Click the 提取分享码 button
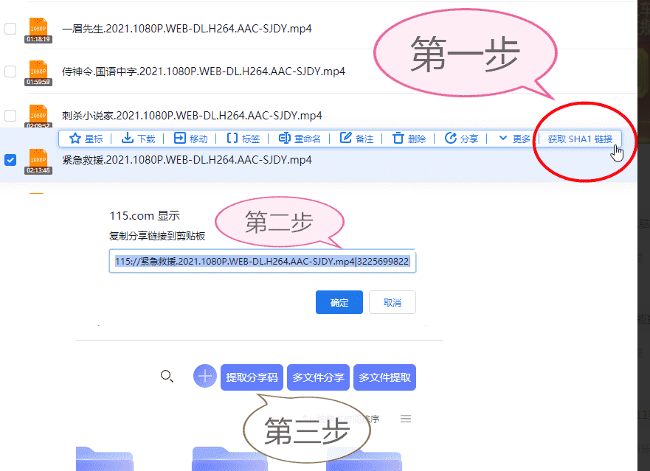This screenshot has height=471, width=650. coord(252,377)
